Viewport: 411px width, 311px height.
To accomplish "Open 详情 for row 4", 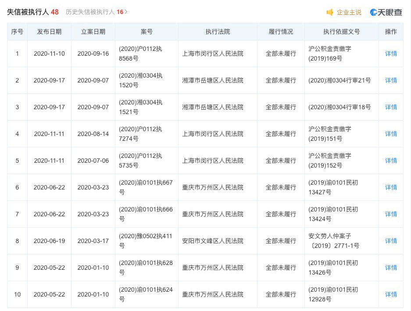I will point(391,134).
